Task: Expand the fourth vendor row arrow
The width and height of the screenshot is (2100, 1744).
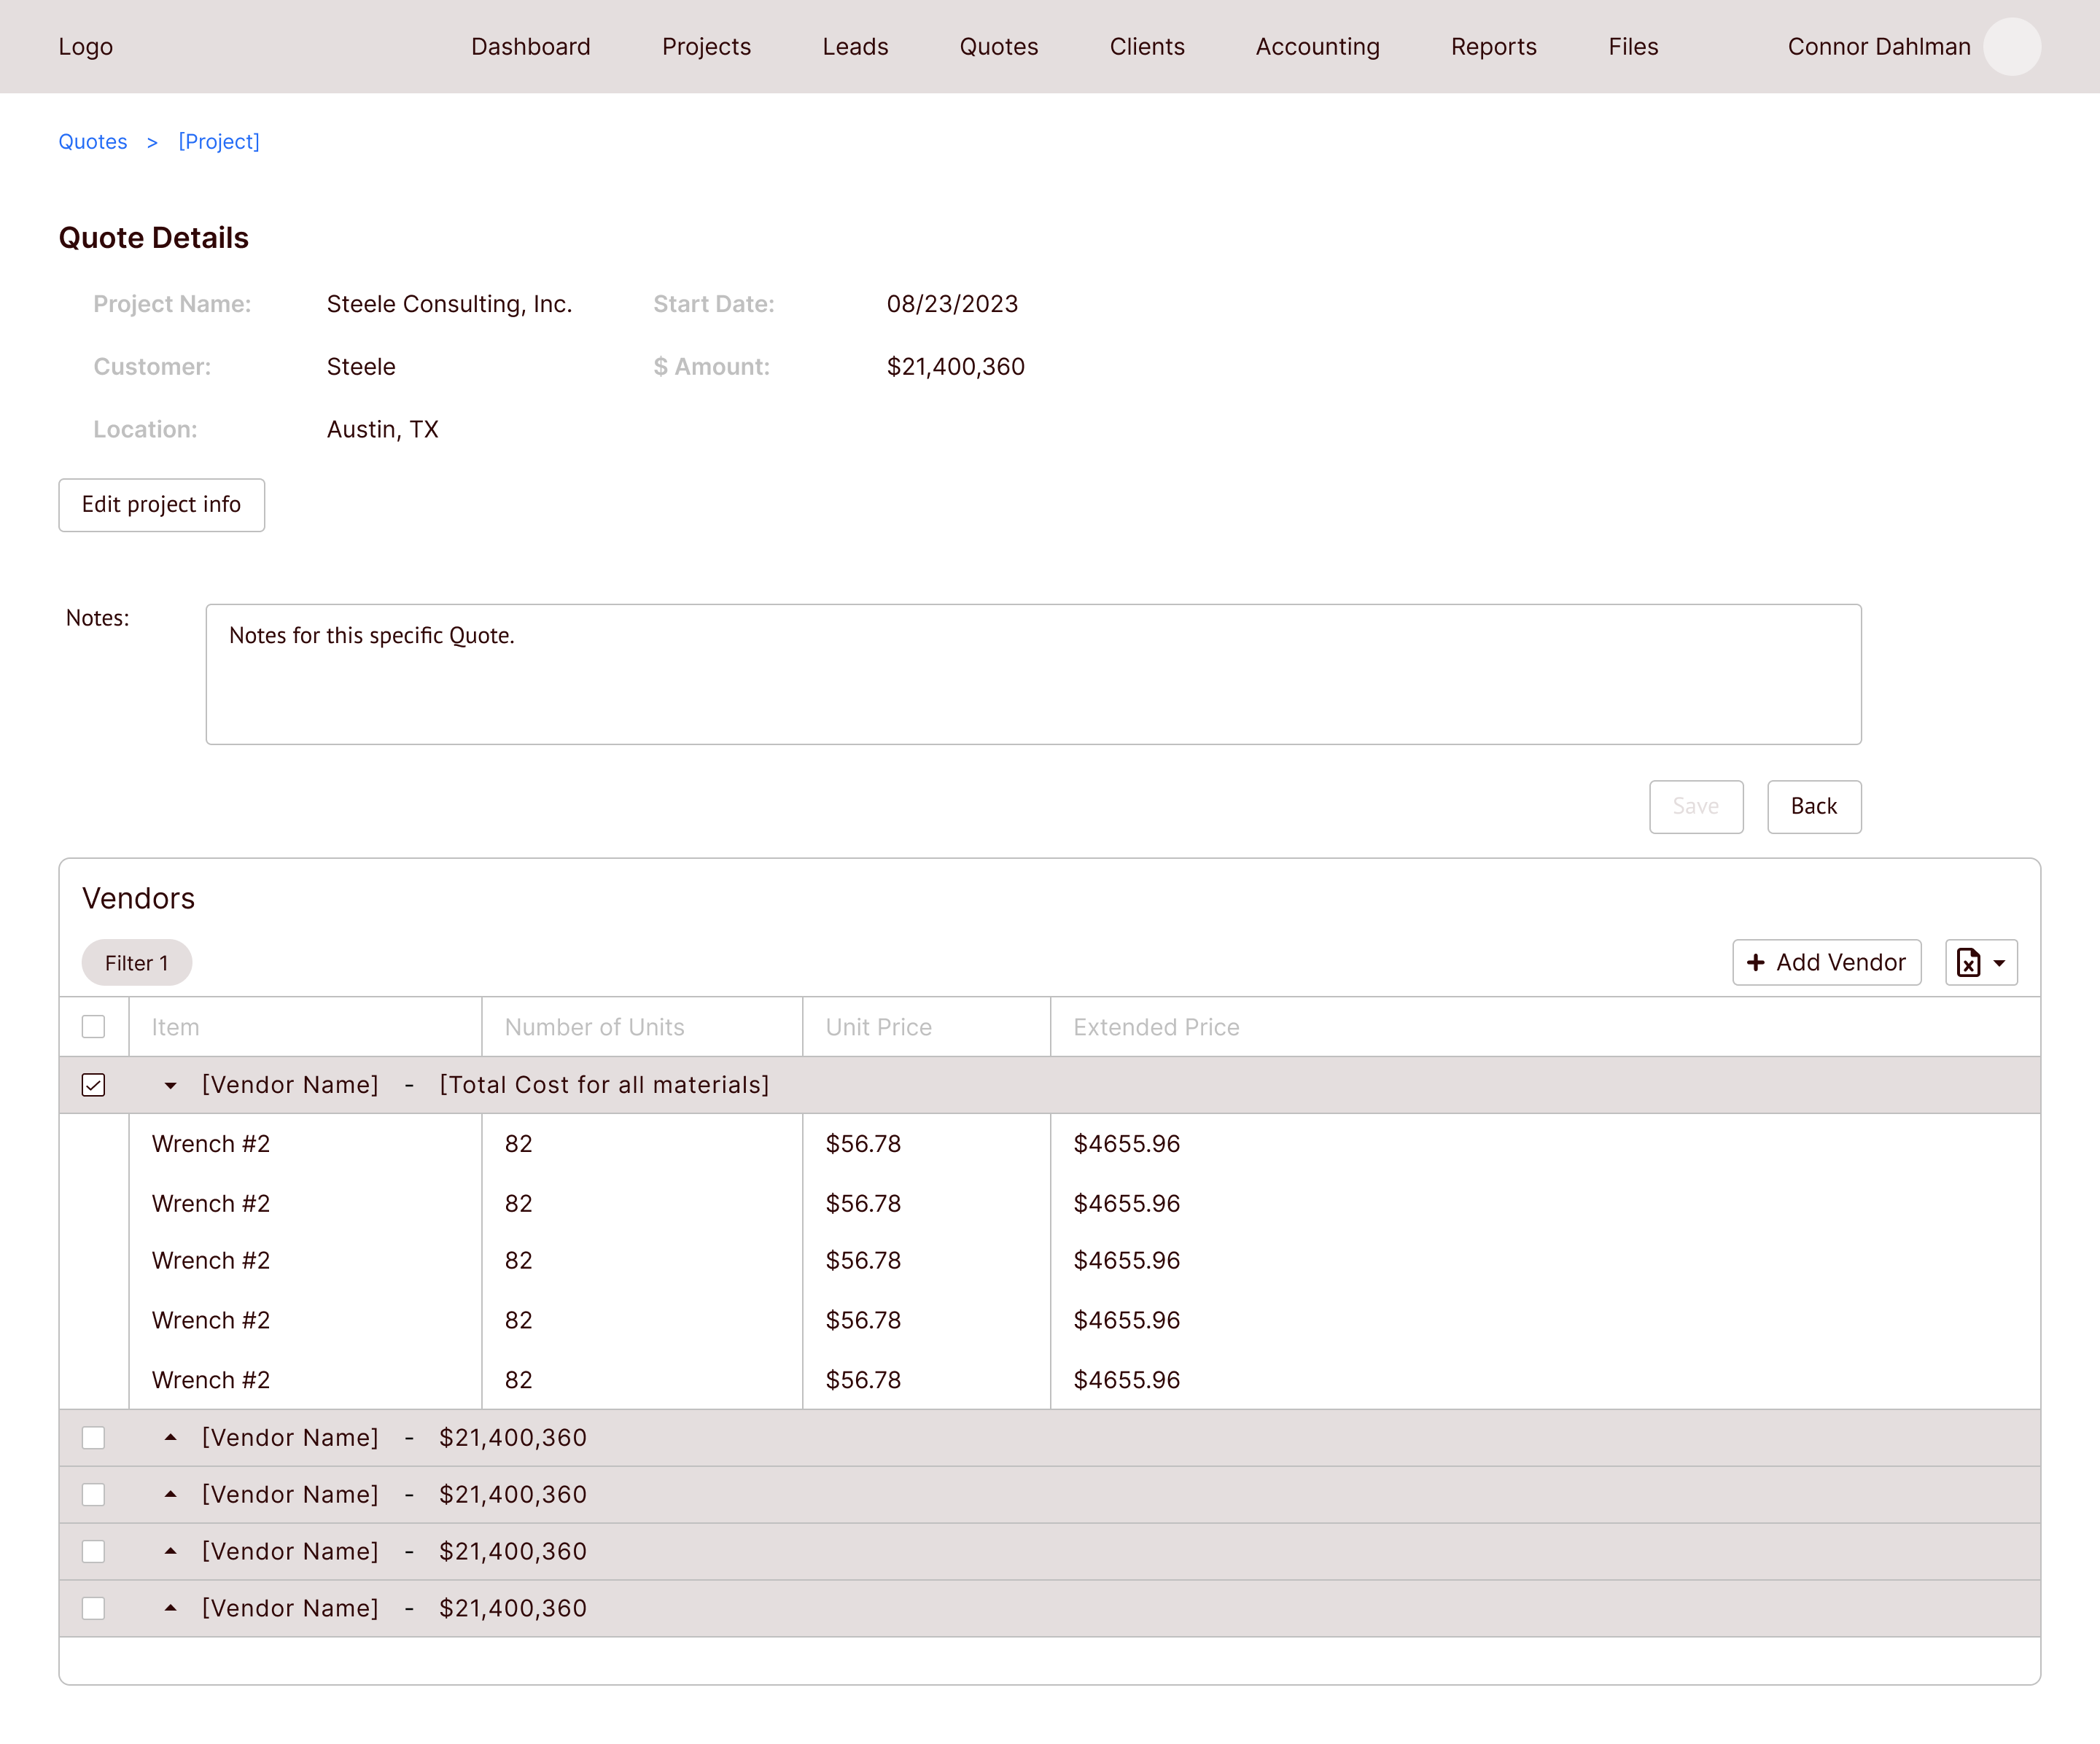Action: [x=170, y=1551]
